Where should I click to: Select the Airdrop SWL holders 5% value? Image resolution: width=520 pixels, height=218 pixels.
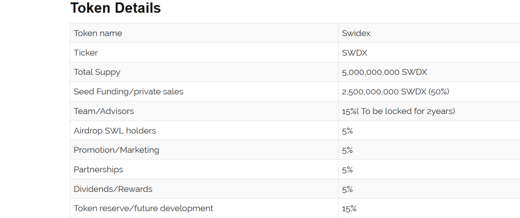click(x=347, y=131)
